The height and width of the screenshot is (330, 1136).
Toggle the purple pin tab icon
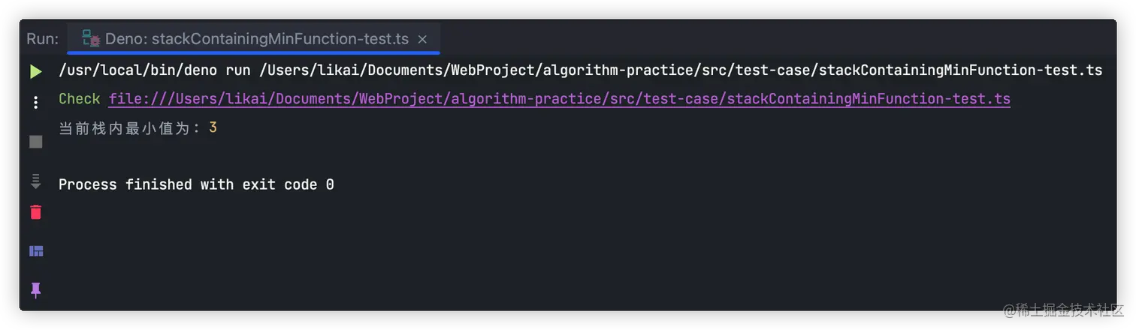(35, 289)
